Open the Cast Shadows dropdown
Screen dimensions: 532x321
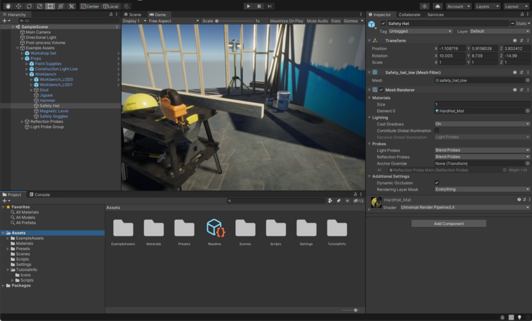pos(482,124)
